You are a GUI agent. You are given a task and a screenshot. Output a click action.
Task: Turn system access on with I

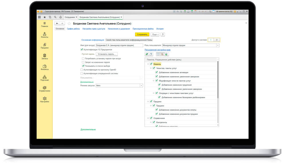click(x=211, y=40)
